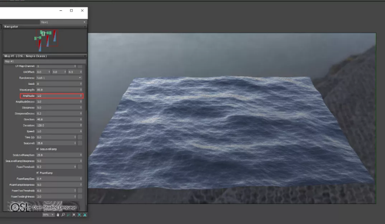Click the Map #1 name field
Viewport: 385px width, 224px height.
pyautogui.click(x=45, y=61)
